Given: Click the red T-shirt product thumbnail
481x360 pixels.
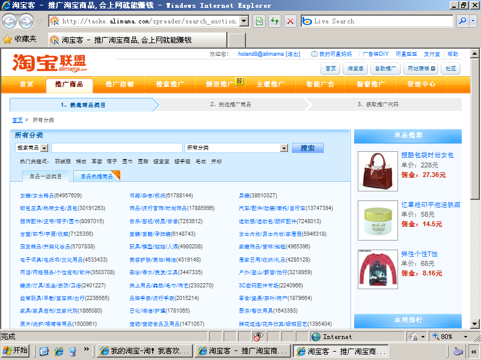Looking at the screenshot, I should 378,269.
